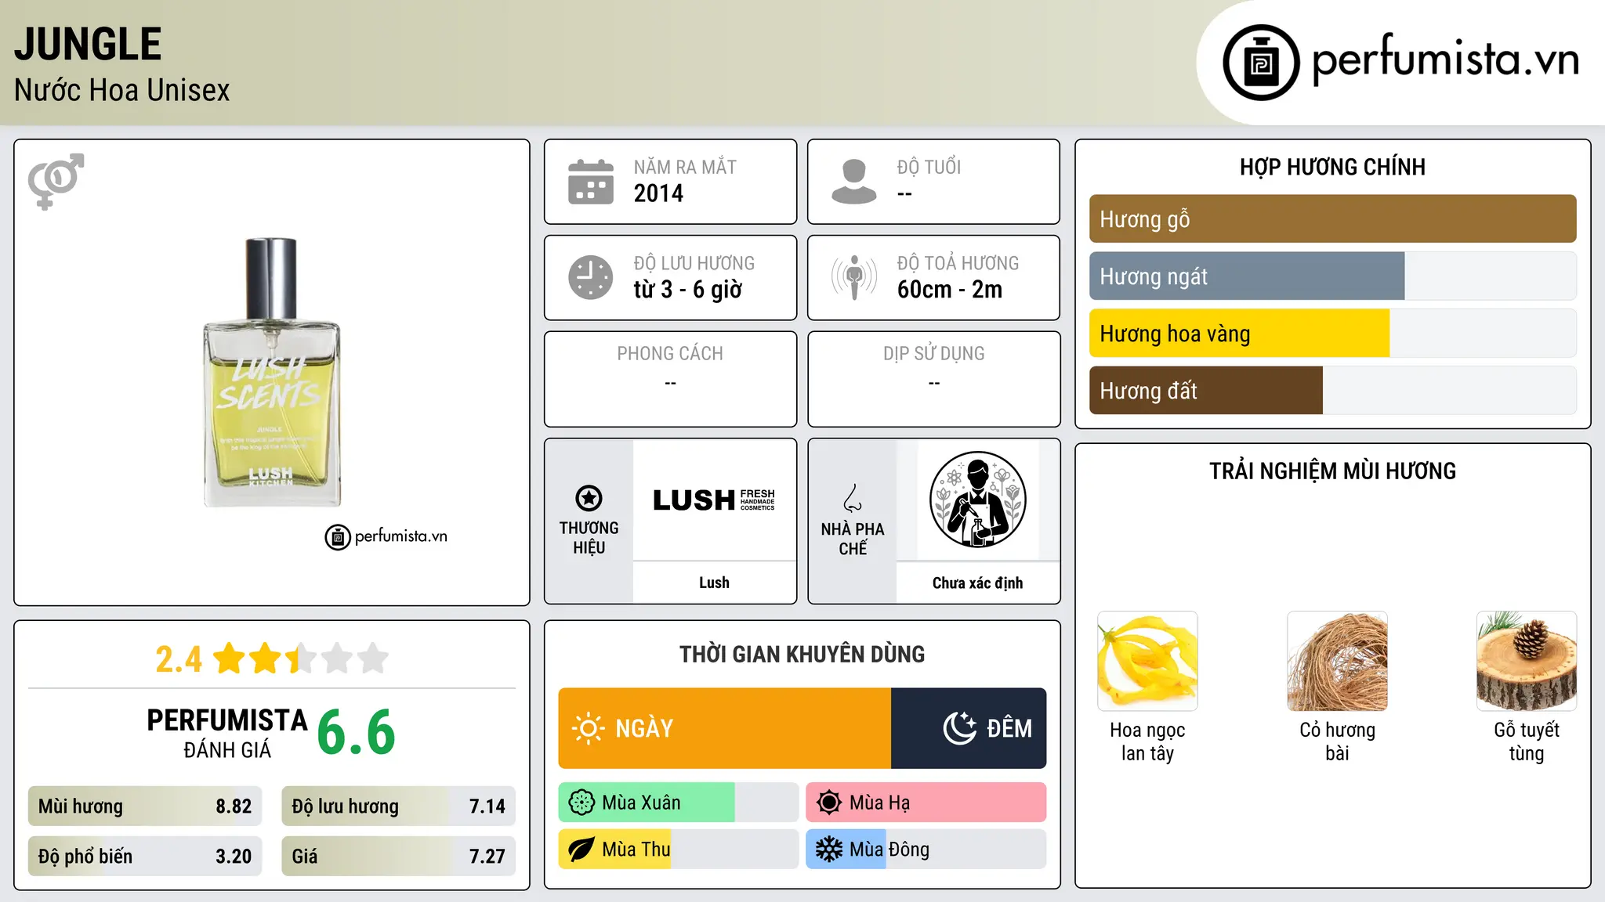This screenshot has width=1605, height=902.
Task: Click the Độ lưu hương 7.14 score row
Action: pyautogui.click(x=398, y=806)
